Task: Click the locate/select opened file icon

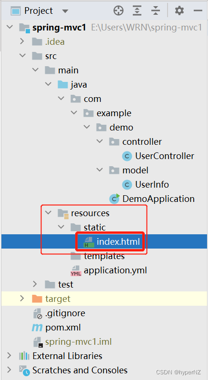Action: [119, 10]
